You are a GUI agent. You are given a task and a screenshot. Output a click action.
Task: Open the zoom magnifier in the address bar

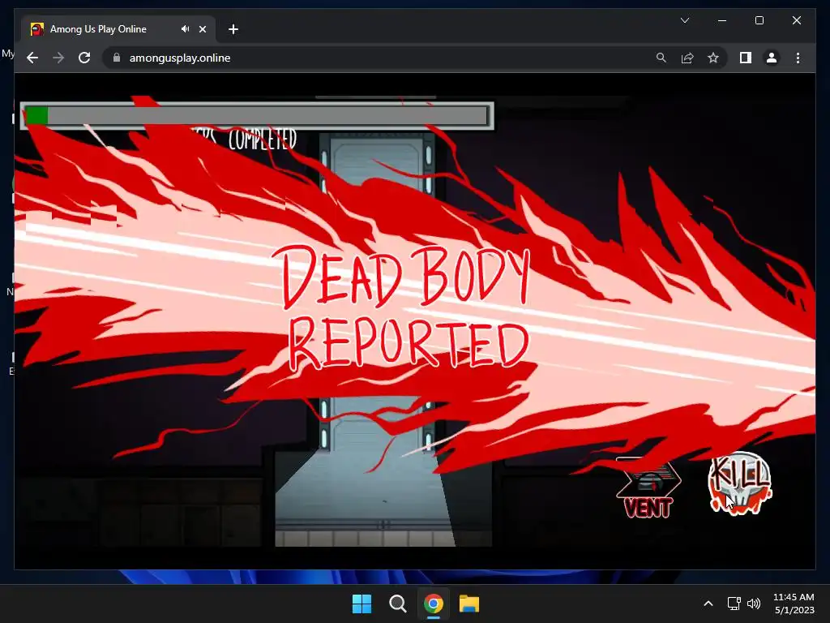point(661,58)
